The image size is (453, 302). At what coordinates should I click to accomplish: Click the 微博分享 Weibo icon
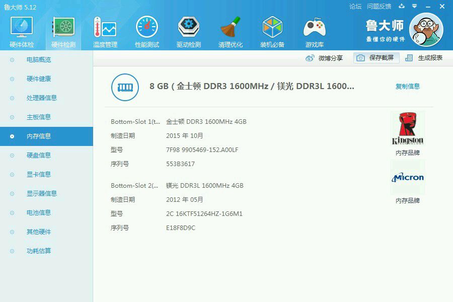pyautogui.click(x=310, y=58)
